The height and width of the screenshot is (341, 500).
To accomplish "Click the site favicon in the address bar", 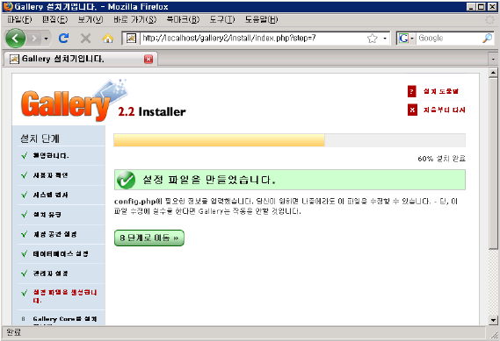I will tap(131, 39).
